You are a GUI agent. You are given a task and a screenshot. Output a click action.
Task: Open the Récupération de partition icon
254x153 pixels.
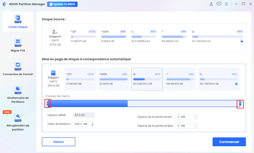click(18, 117)
